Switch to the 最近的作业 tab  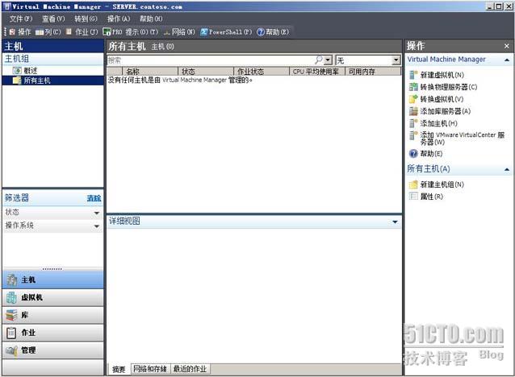coord(190,369)
